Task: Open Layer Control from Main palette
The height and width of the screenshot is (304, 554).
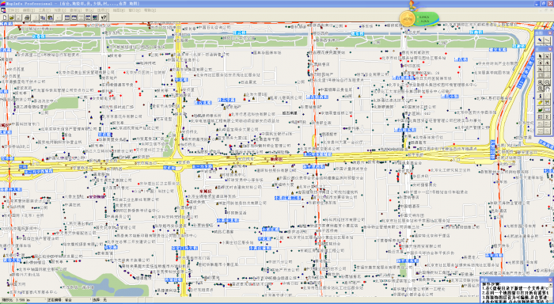Action: pos(540,109)
